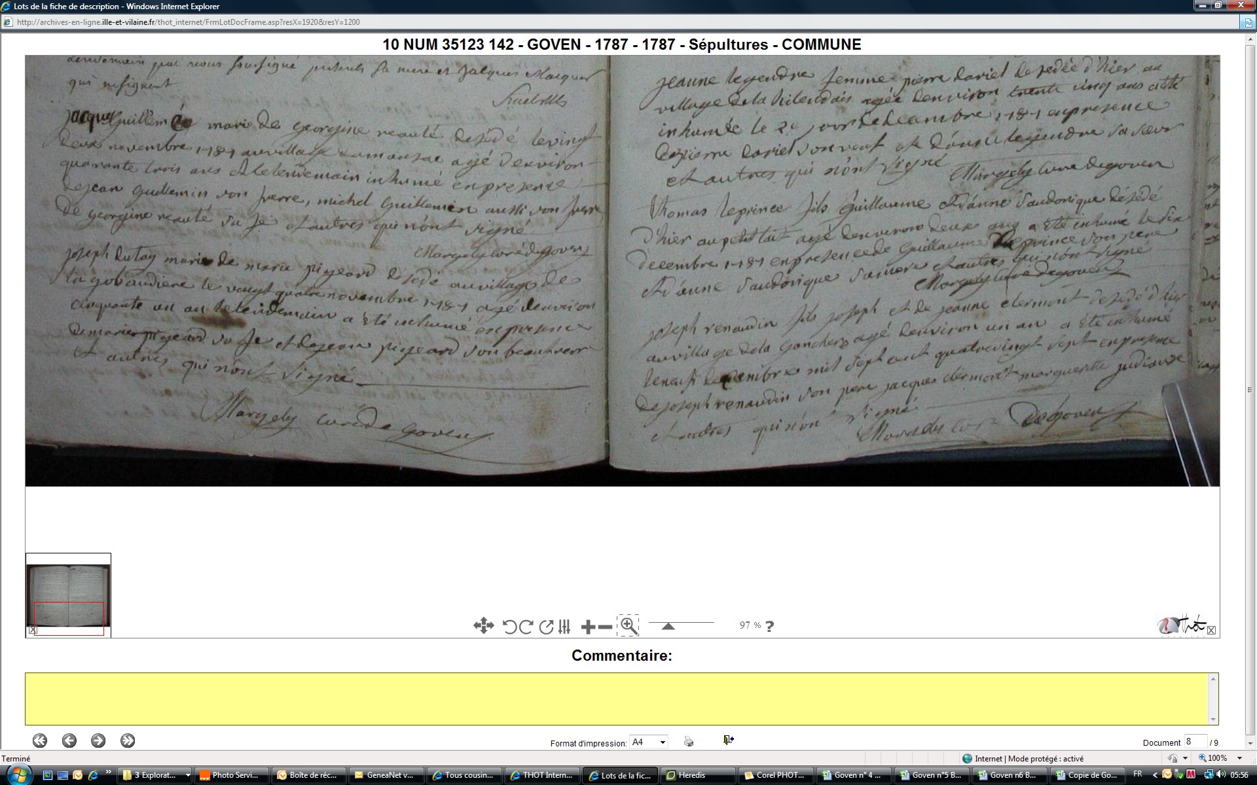
Task: Open help question mark icon
Action: (770, 627)
